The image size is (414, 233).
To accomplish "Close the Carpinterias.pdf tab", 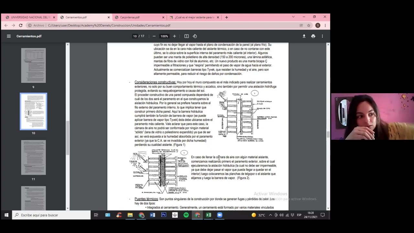I will point(163,17).
